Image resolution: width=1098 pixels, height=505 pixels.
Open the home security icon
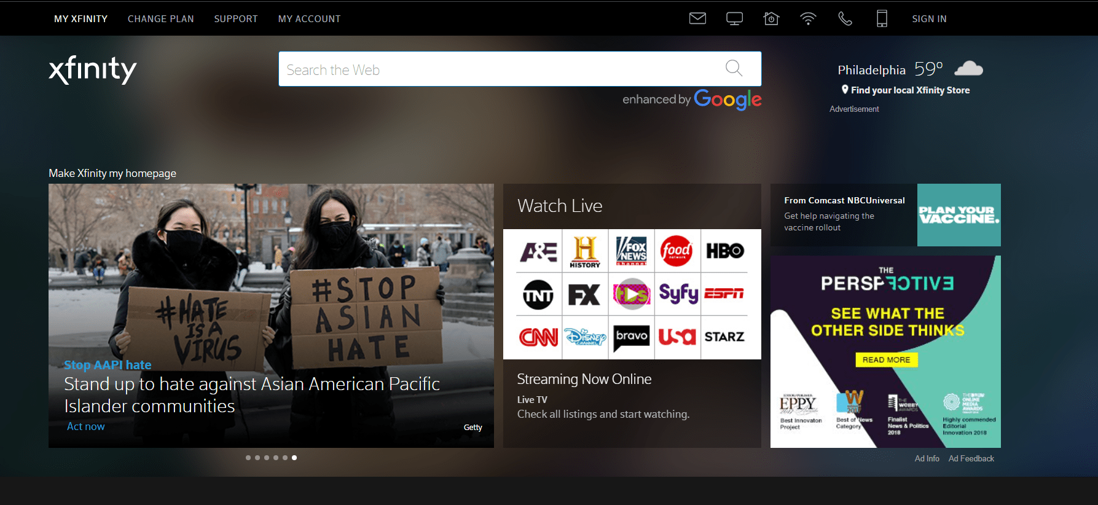[771, 18]
